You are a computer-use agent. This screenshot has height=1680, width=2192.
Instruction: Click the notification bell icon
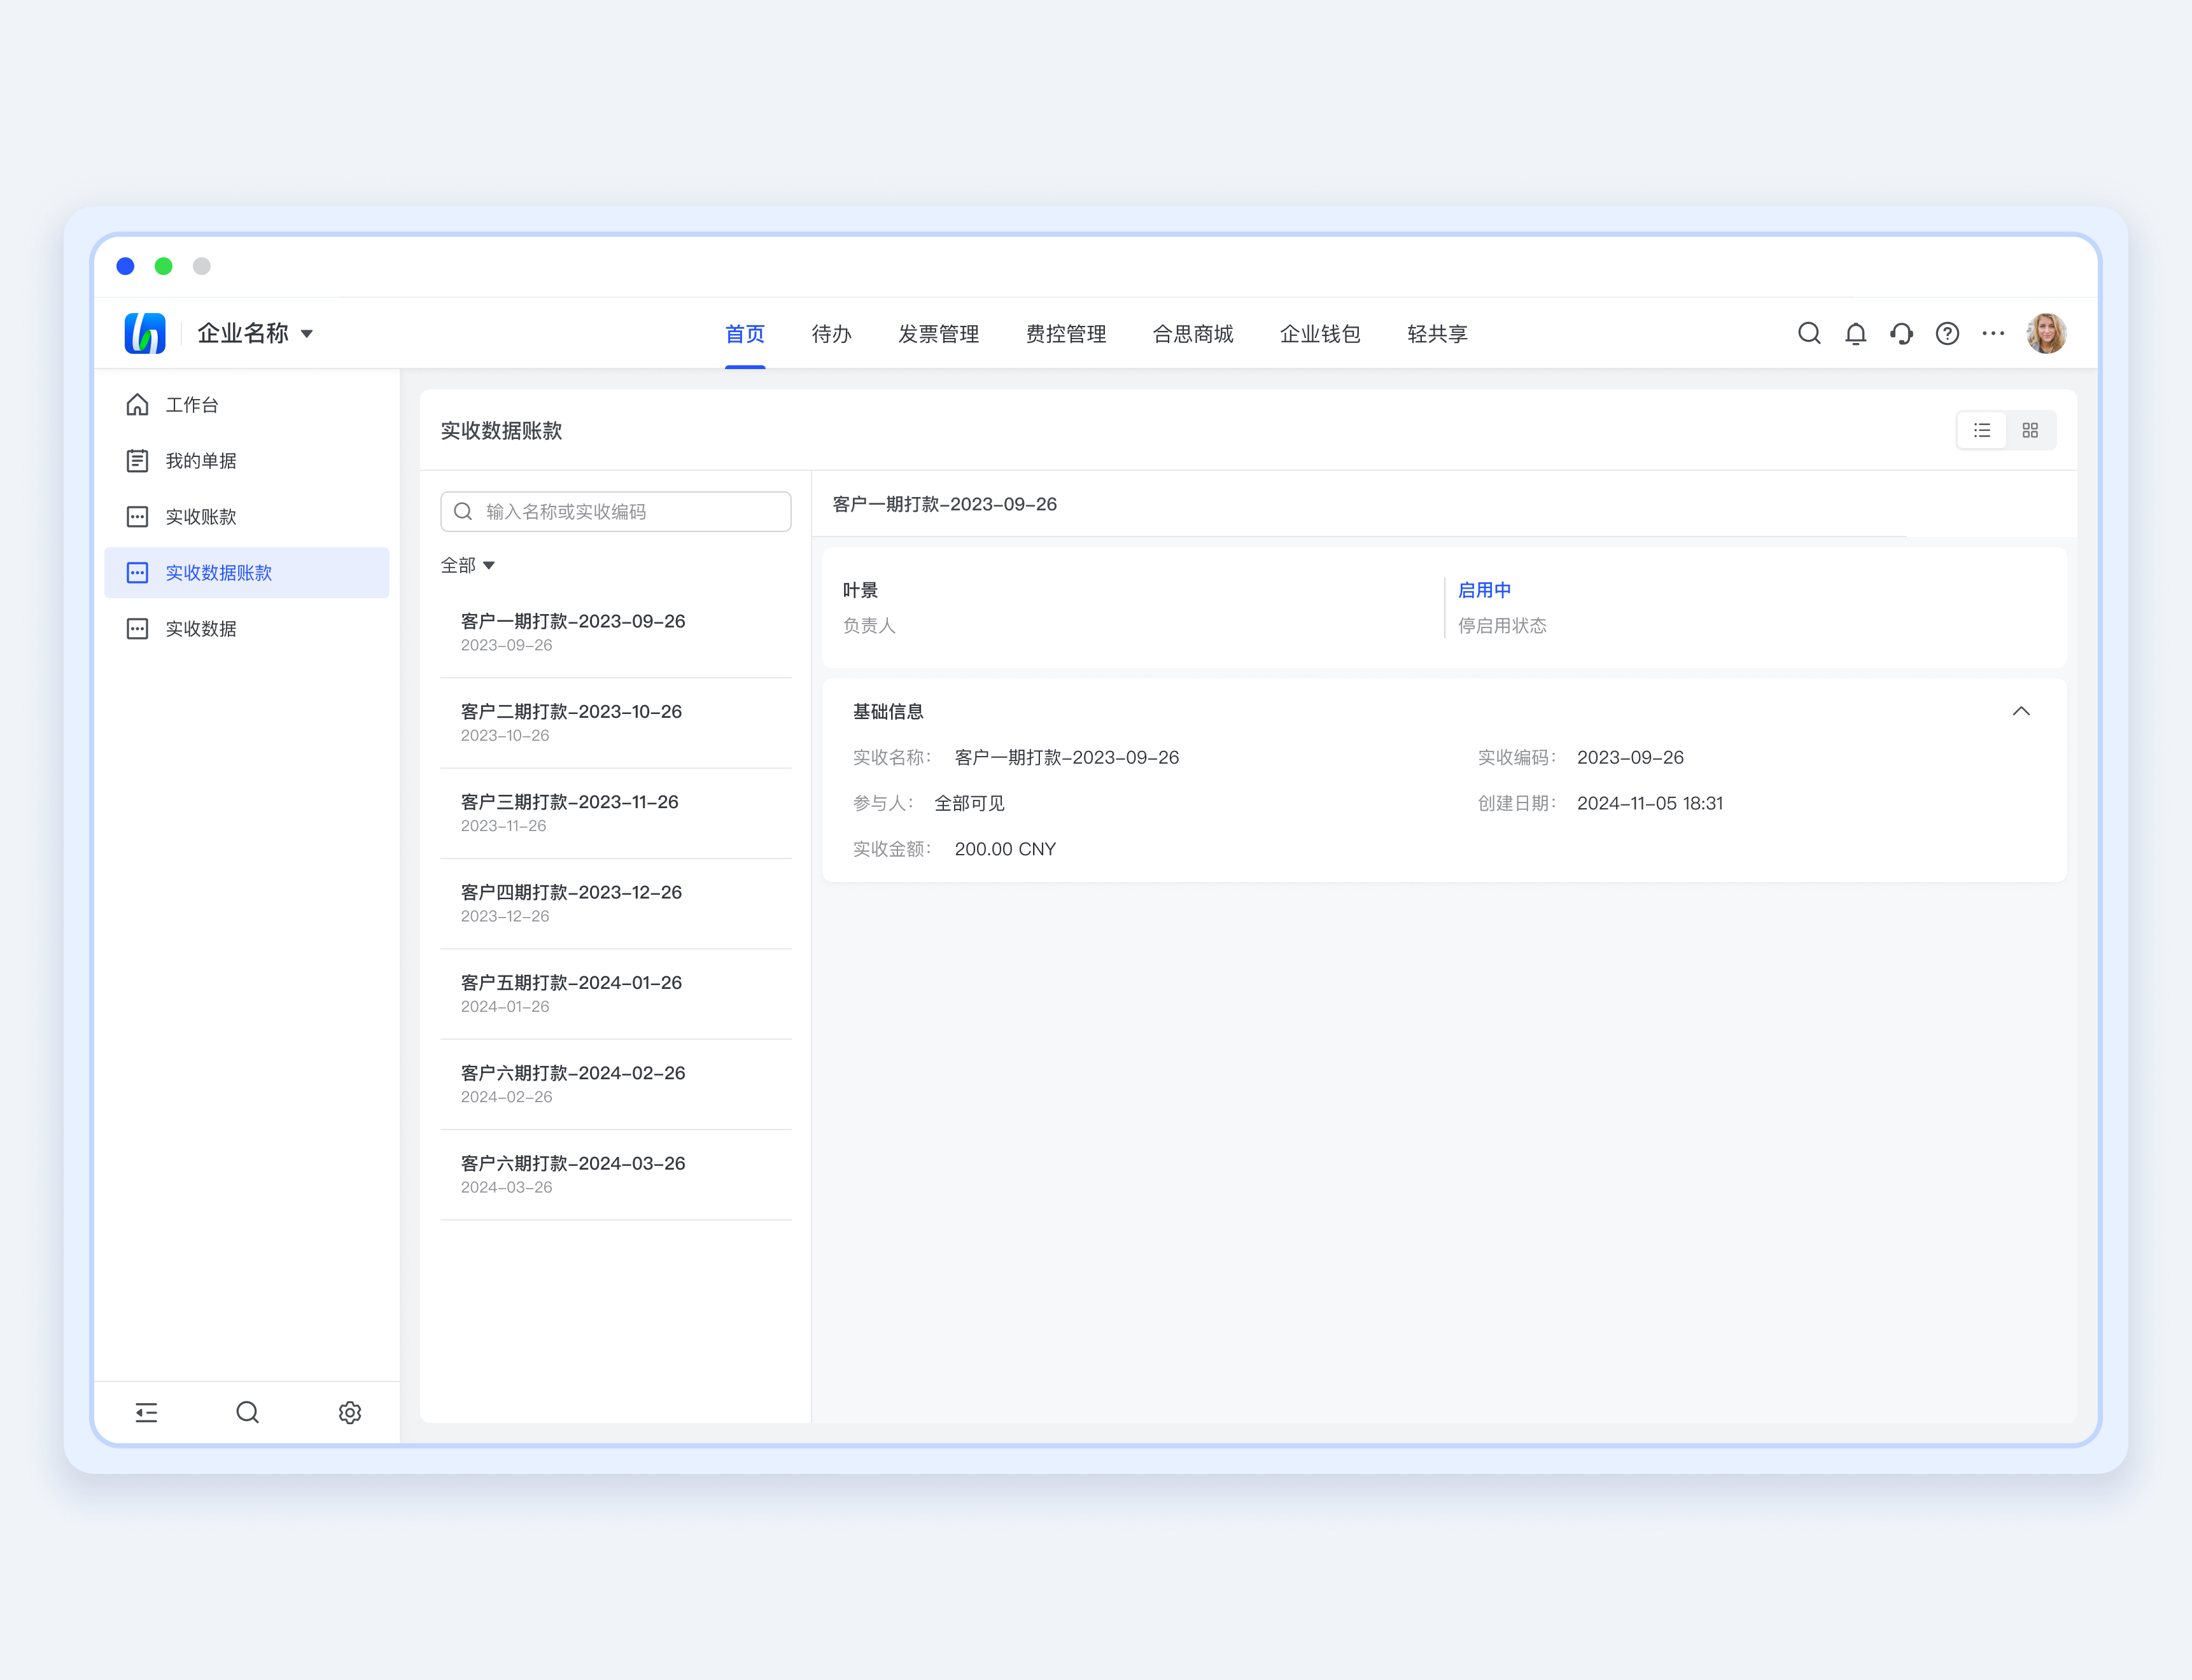point(1855,334)
